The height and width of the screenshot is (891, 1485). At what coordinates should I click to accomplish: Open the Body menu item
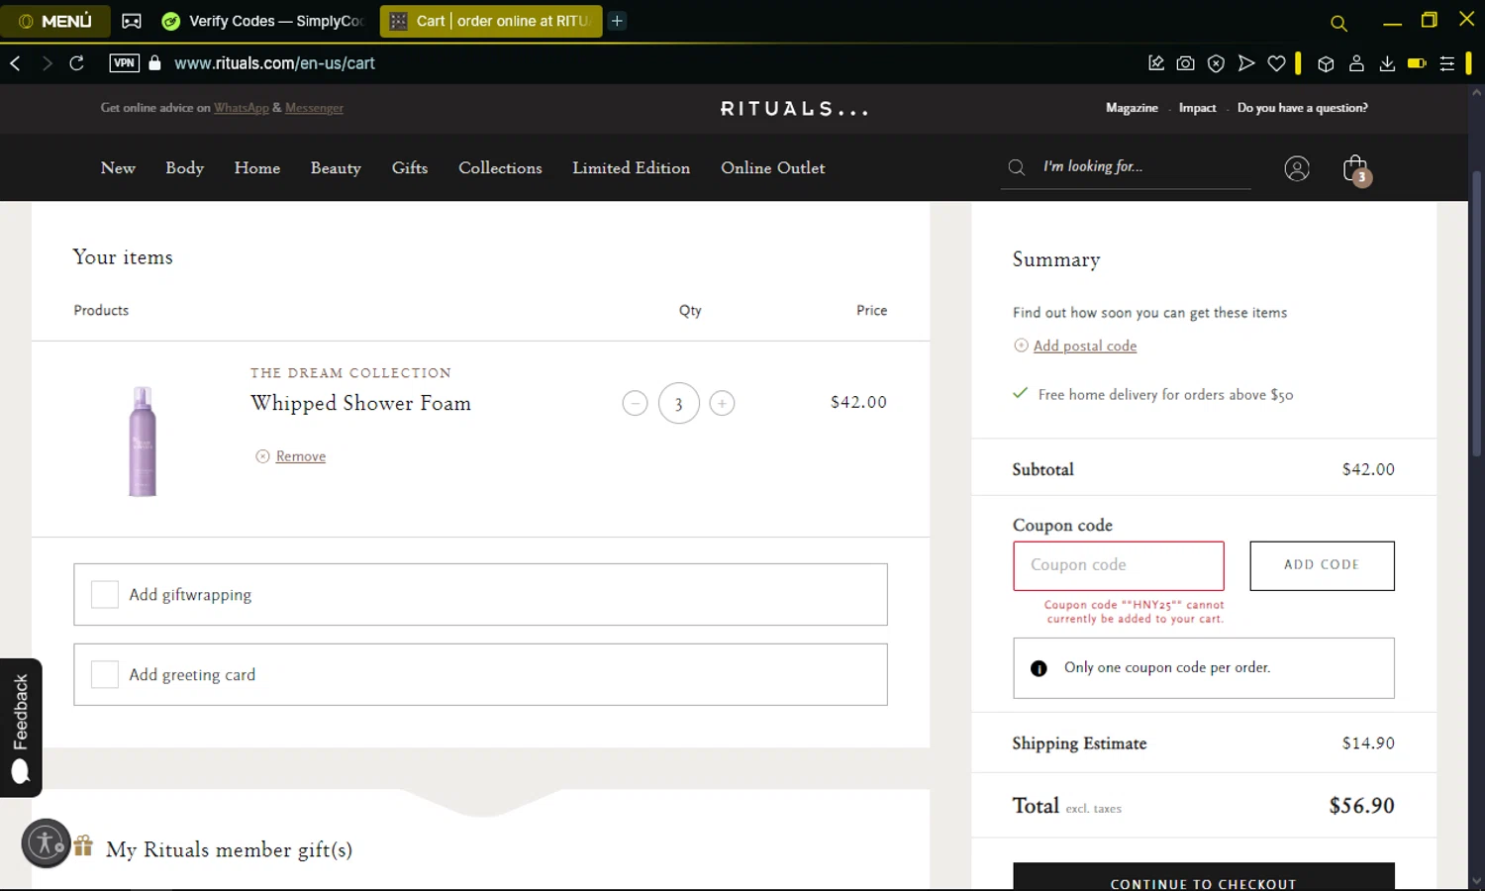tap(184, 168)
